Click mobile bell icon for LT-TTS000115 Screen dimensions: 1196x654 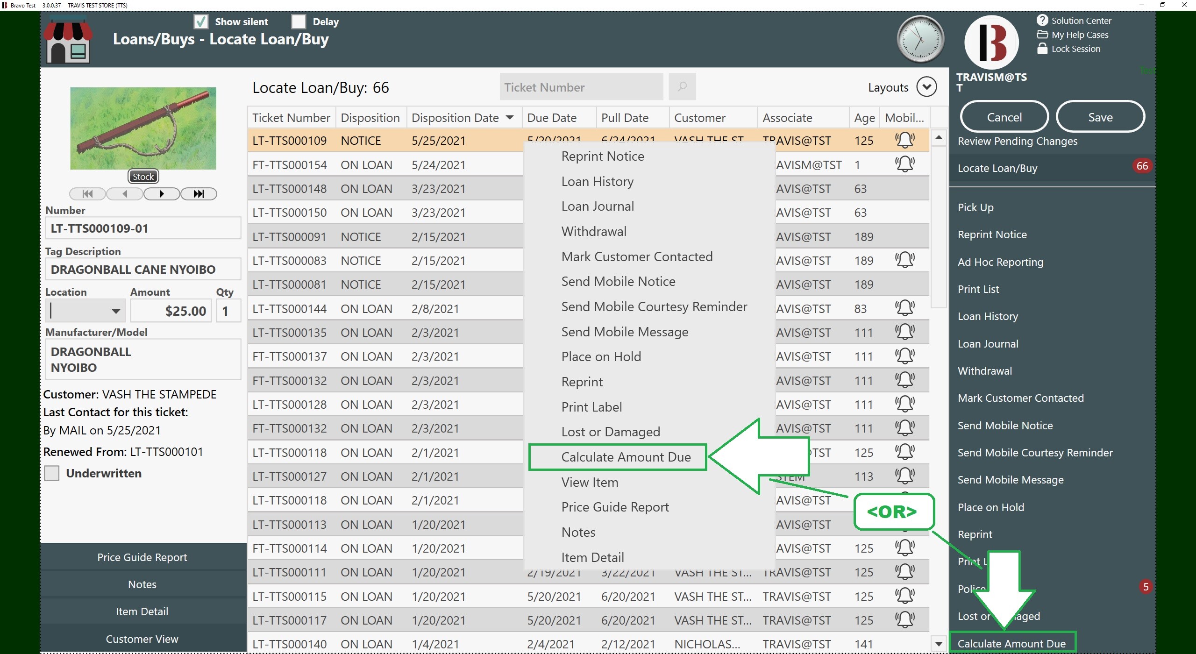(x=905, y=596)
